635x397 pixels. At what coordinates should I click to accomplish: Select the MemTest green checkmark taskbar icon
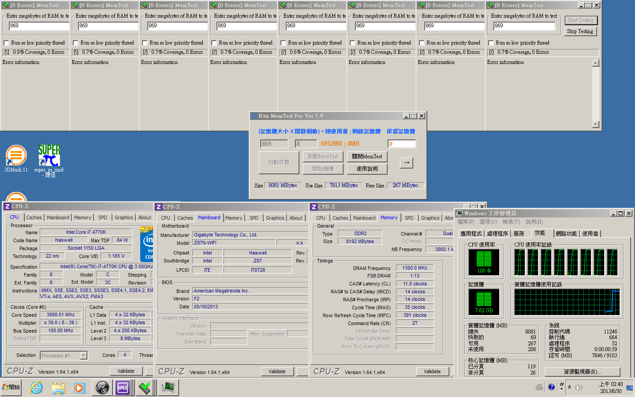[145, 388]
